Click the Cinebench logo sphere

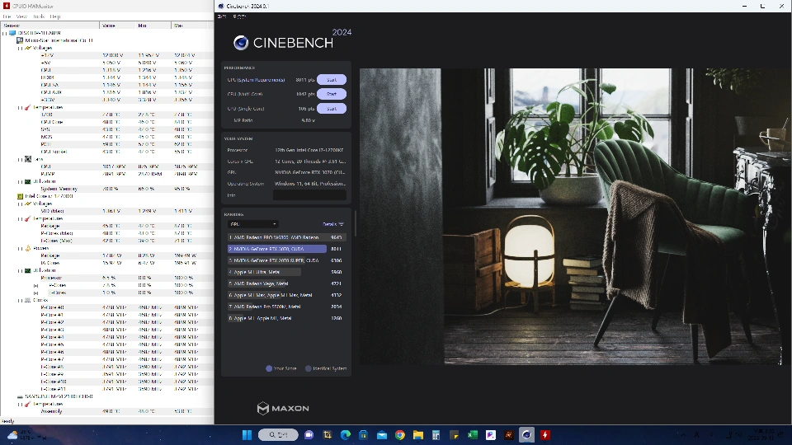[241, 43]
